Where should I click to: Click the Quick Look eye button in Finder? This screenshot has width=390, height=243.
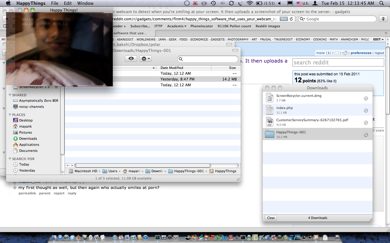pos(131,59)
